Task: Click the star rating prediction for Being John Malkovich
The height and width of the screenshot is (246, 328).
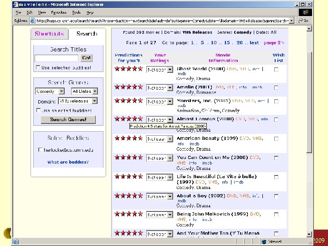Action: [128, 214]
